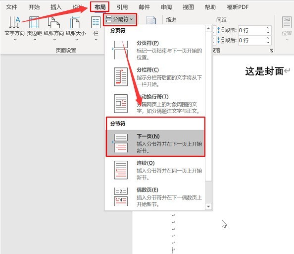The image size is (294, 254).
Task: Open paragraph settings dialog launcher
Action: click(271, 51)
